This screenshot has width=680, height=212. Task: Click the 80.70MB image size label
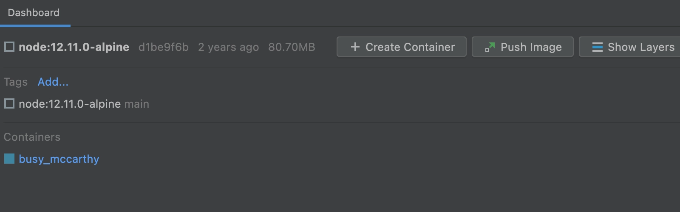292,47
